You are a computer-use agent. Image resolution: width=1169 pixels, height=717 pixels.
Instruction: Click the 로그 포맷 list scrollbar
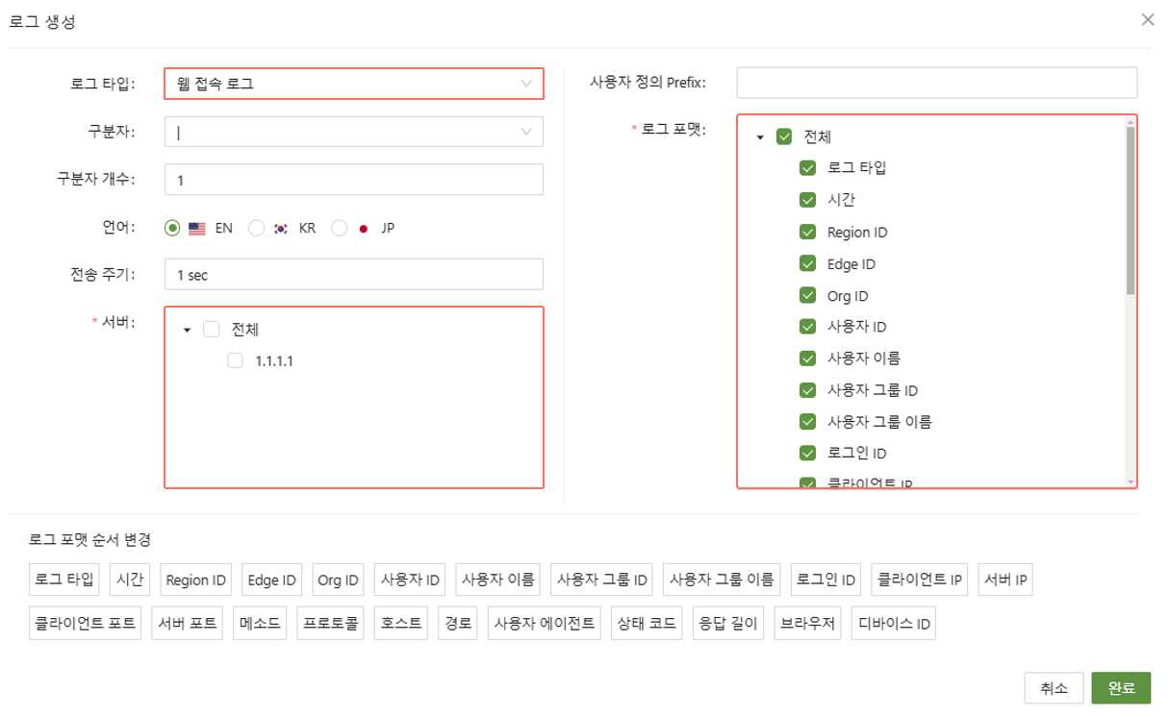pos(1131,211)
